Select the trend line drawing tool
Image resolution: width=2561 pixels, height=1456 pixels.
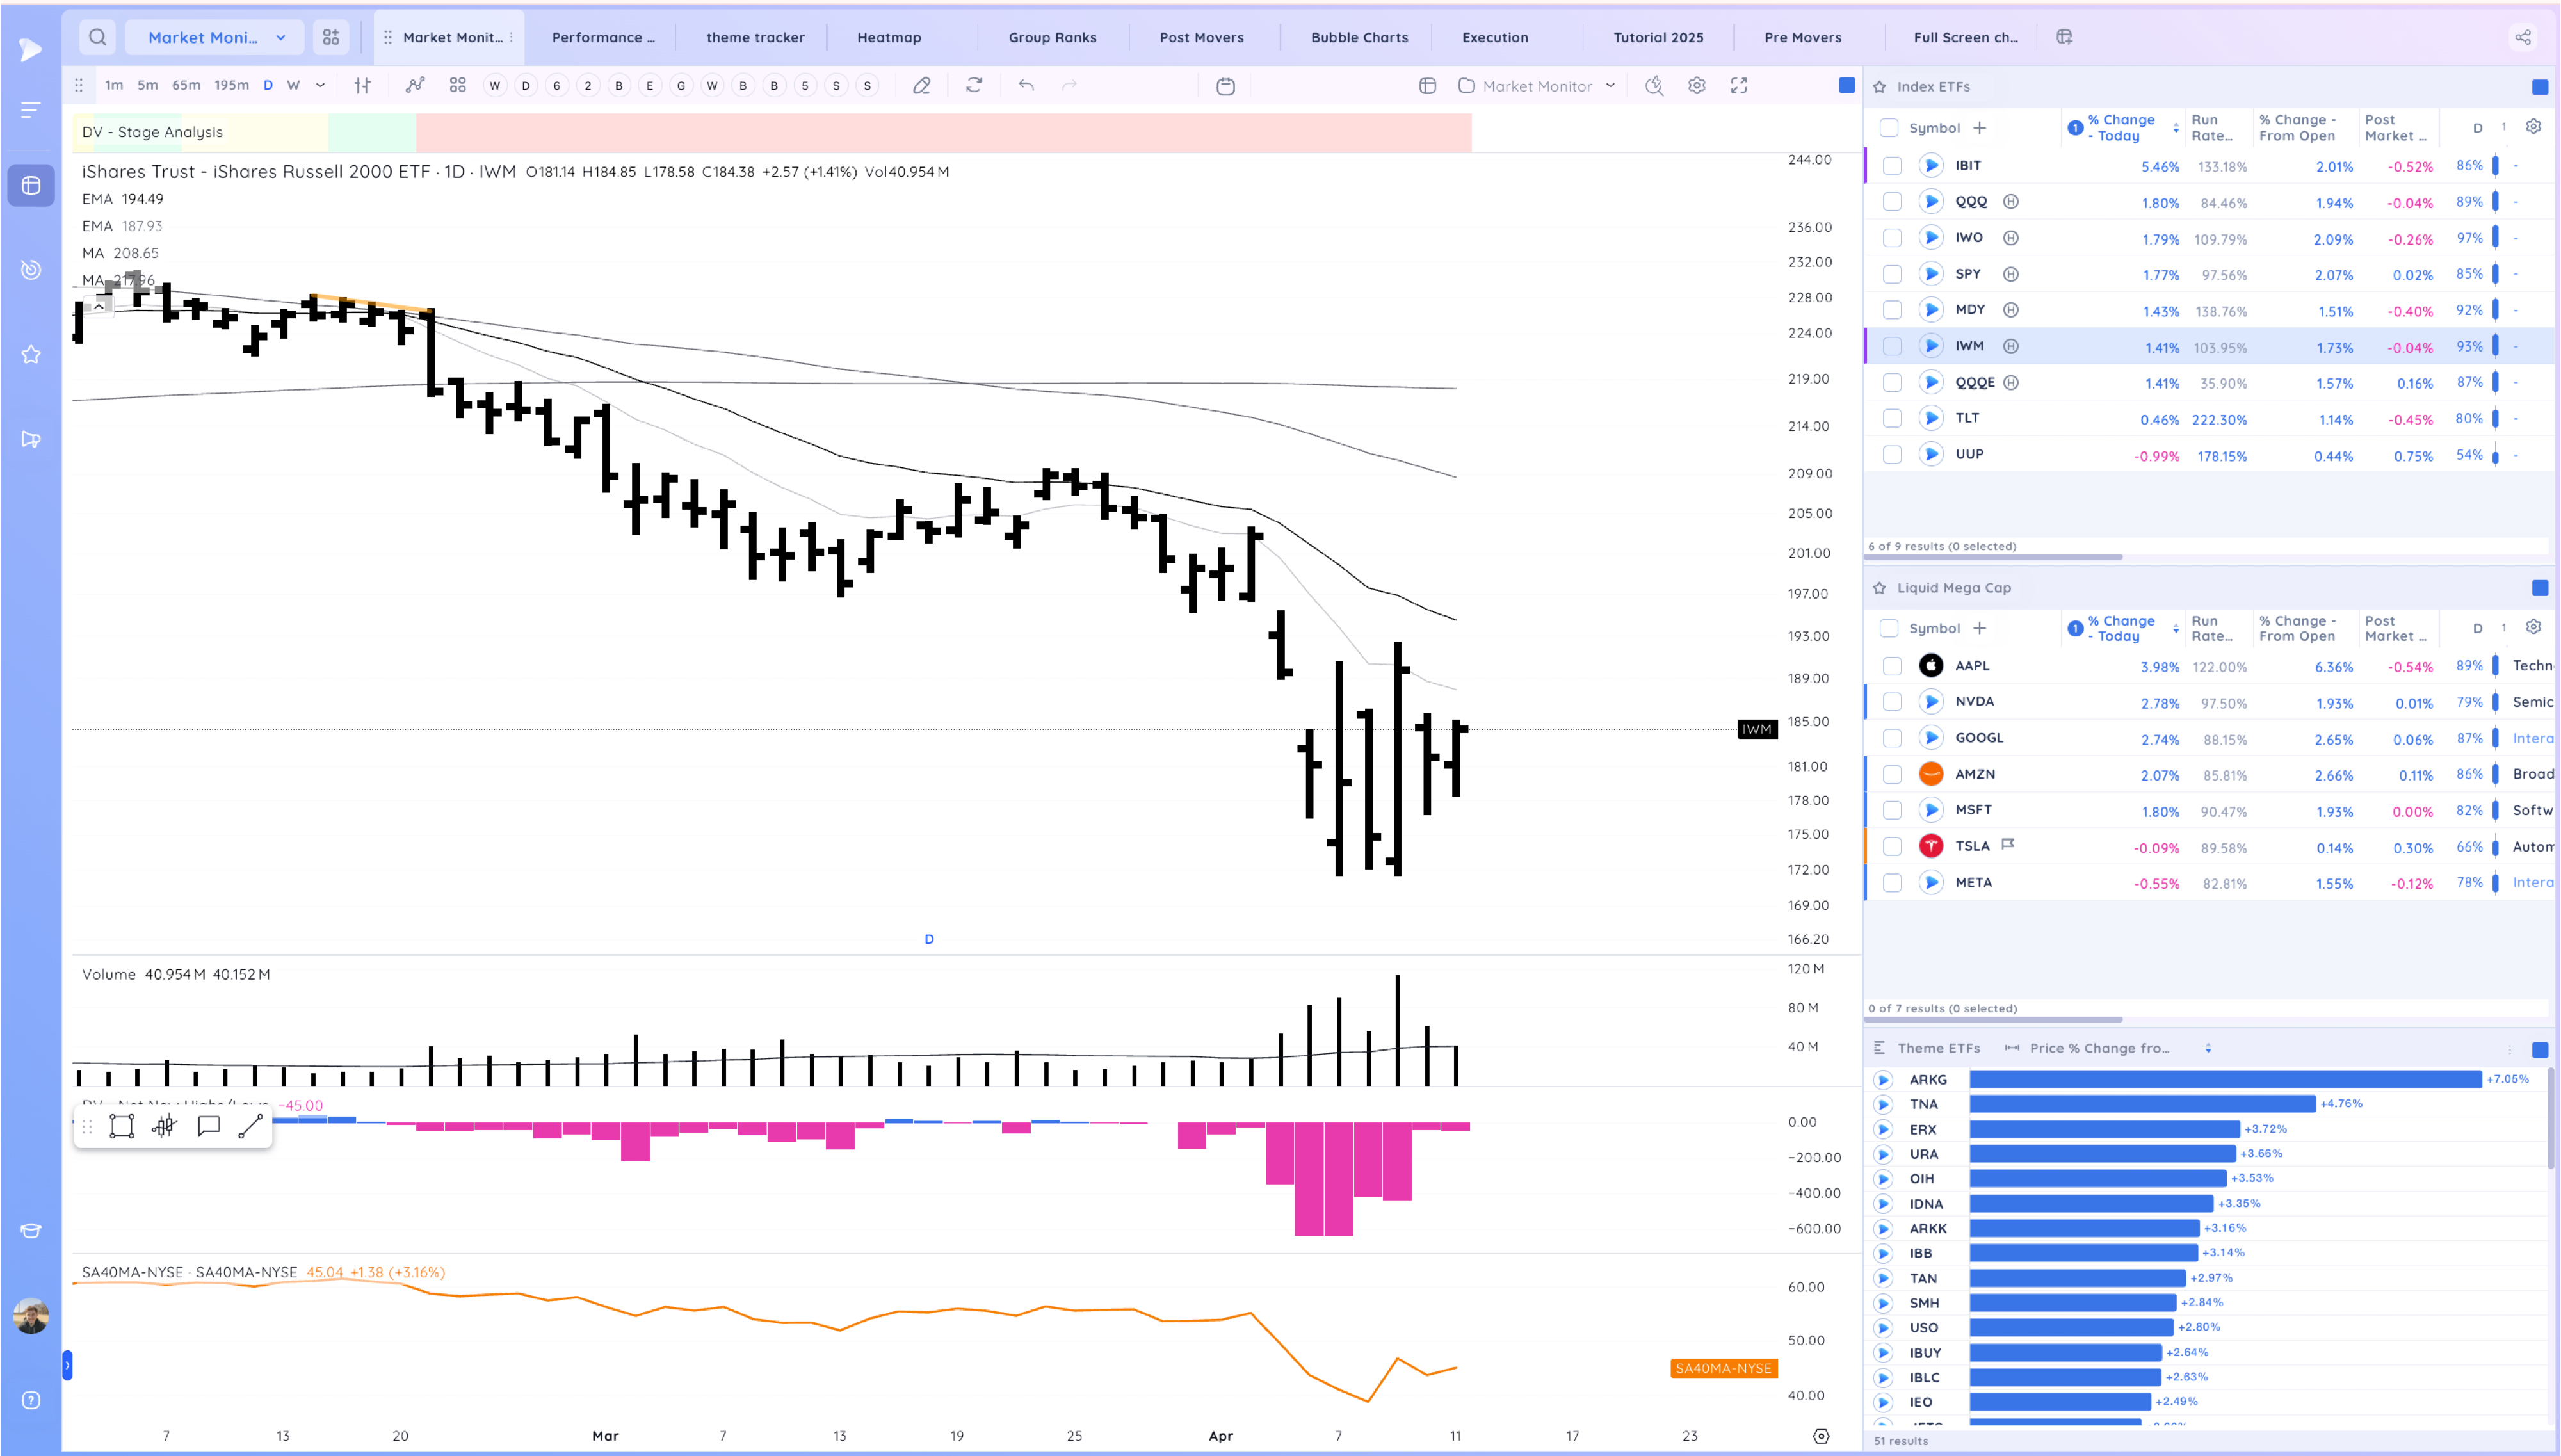(251, 1127)
